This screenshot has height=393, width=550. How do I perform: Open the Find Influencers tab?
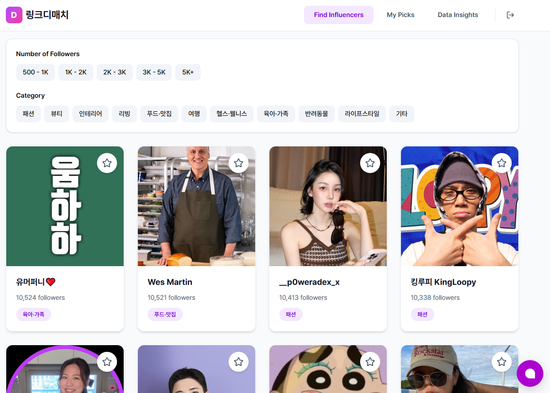(338, 15)
